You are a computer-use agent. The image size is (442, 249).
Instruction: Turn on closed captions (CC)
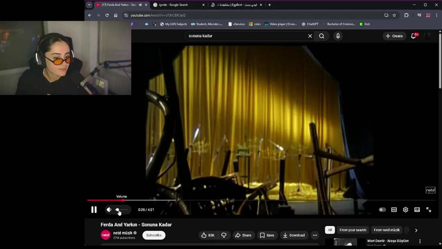(x=394, y=210)
